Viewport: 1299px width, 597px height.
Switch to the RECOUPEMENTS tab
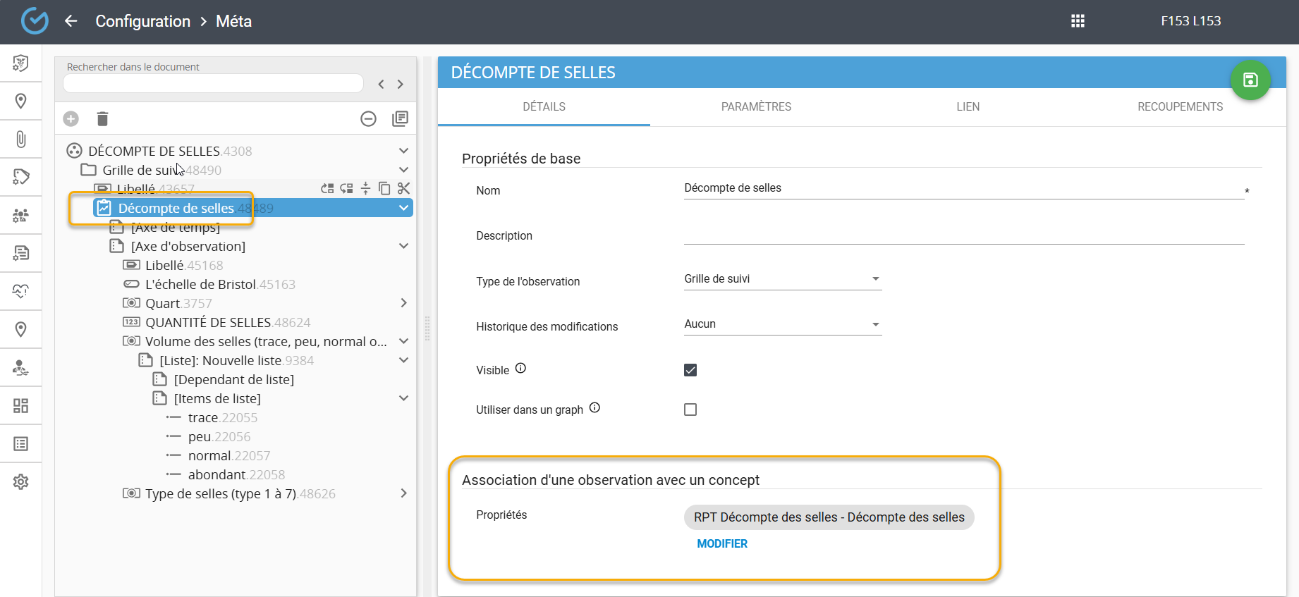pyautogui.click(x=1180, y=107)
